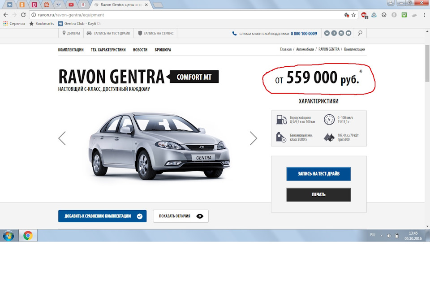Click the left carousel arrow by the car

62,138
